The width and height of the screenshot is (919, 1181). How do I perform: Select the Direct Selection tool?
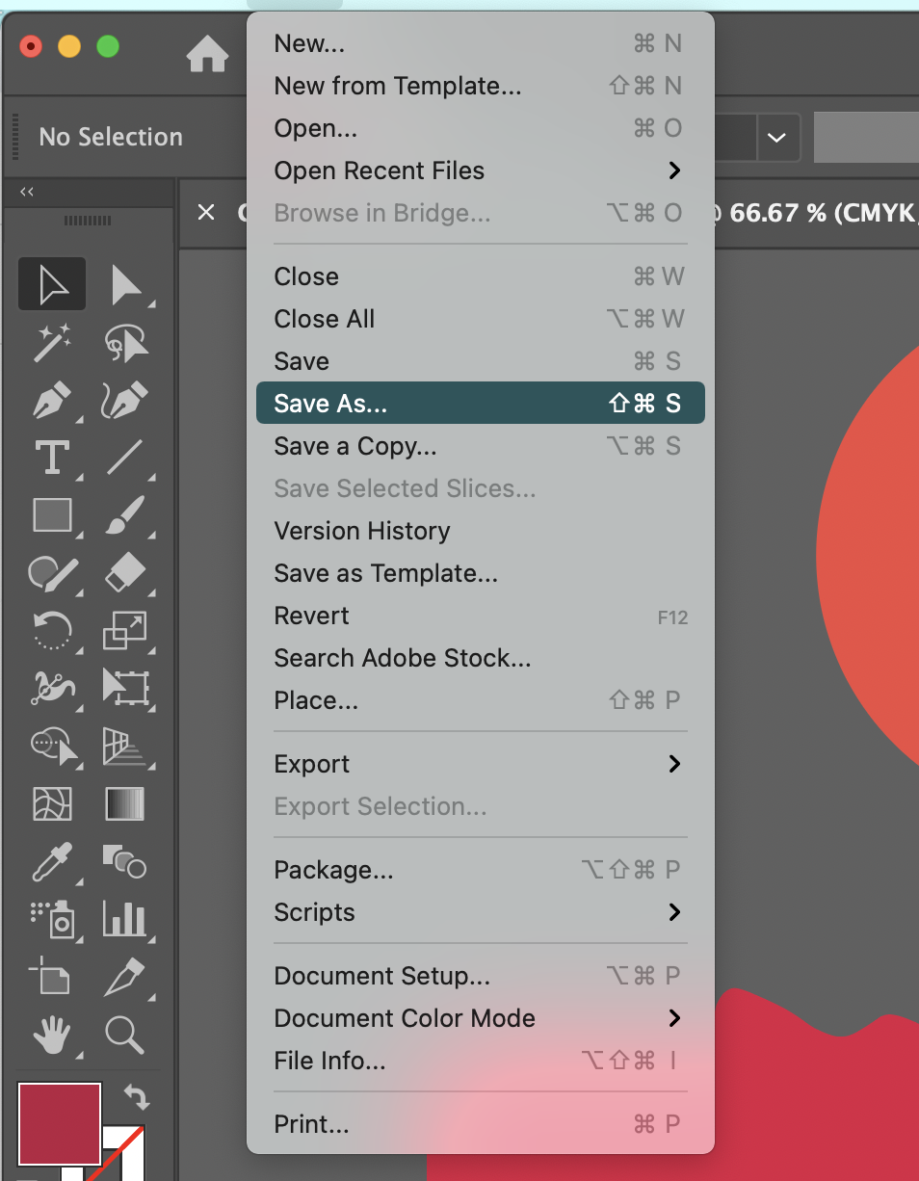point(125,285)
